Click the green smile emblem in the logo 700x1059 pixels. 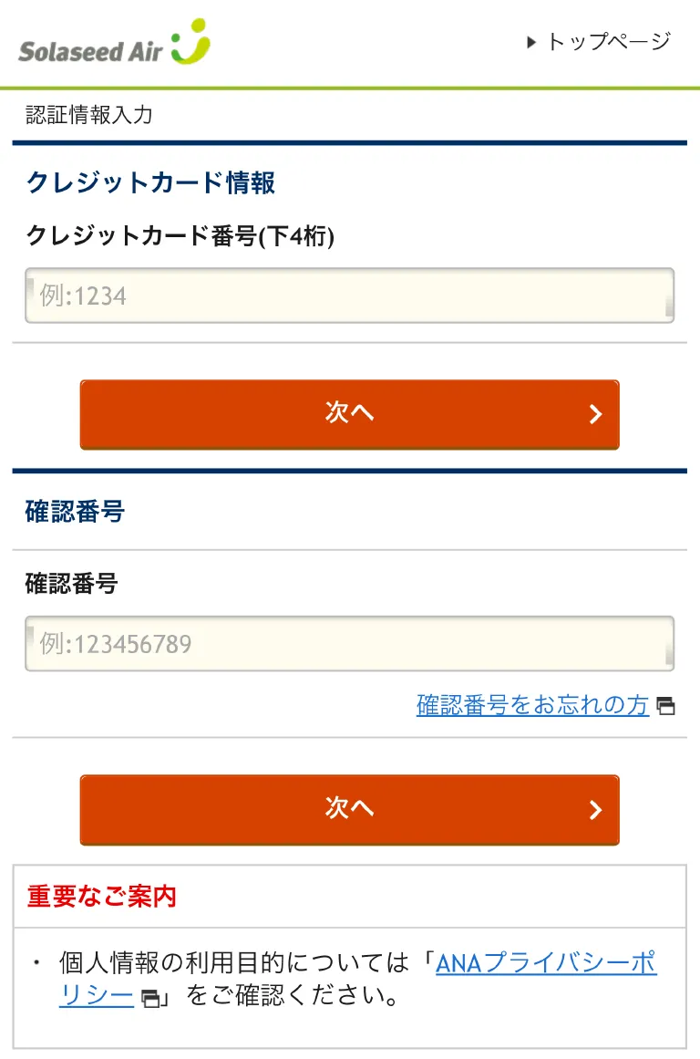click(x=190, y=42)
